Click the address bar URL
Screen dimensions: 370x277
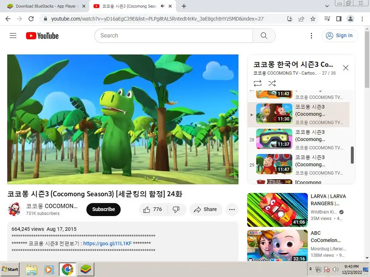point(157,19)
